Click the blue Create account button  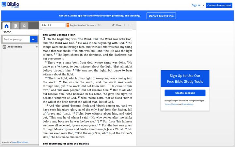point(185,93)
